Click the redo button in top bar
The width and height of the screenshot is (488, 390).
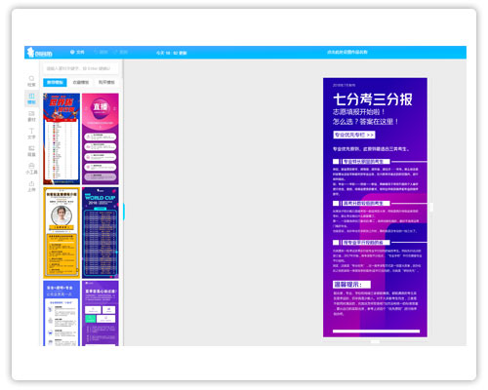pyautogui.click(x=120, y=52)
